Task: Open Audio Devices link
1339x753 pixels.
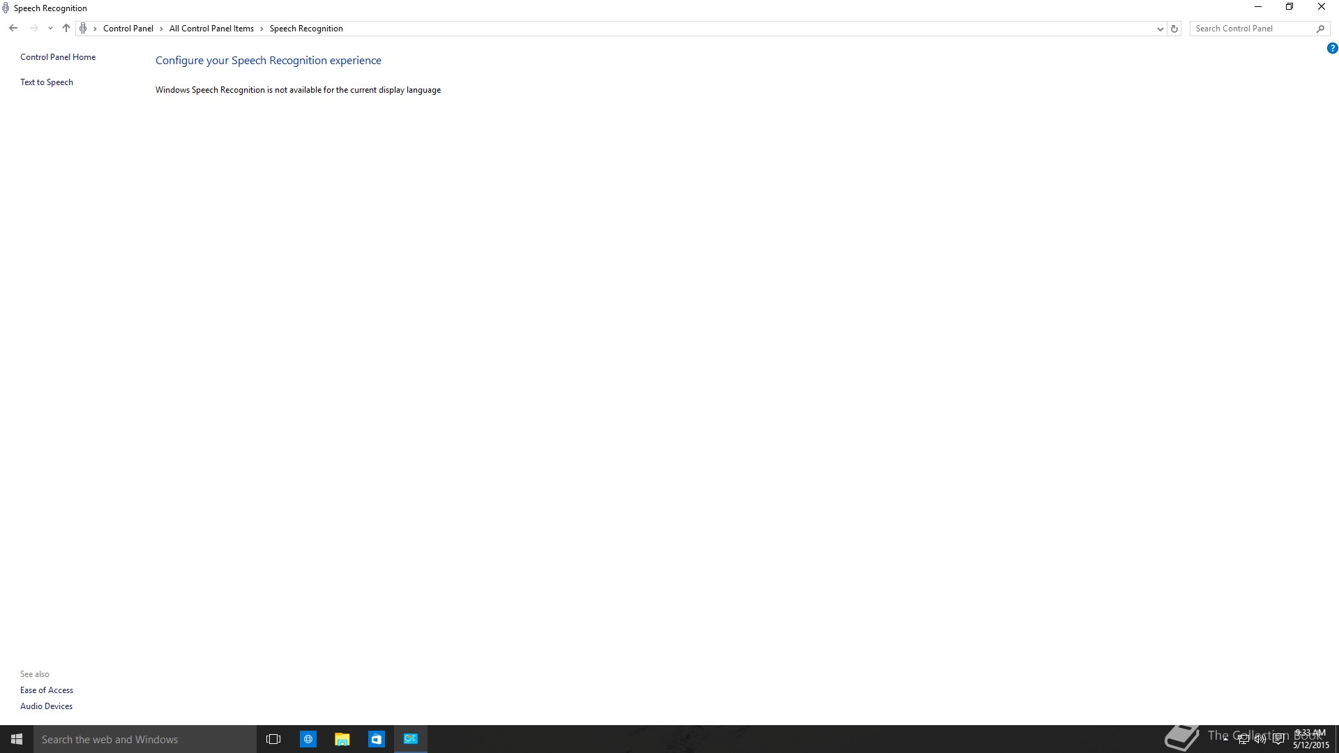Action: coord(46,706)
